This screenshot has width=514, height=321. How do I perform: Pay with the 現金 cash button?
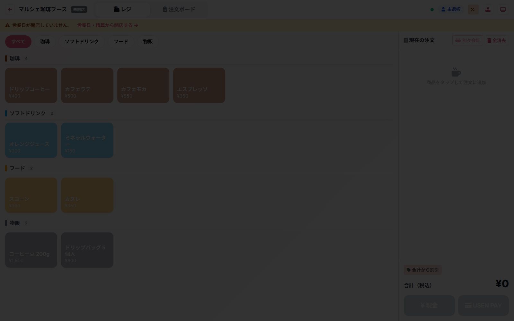(429, 306)
